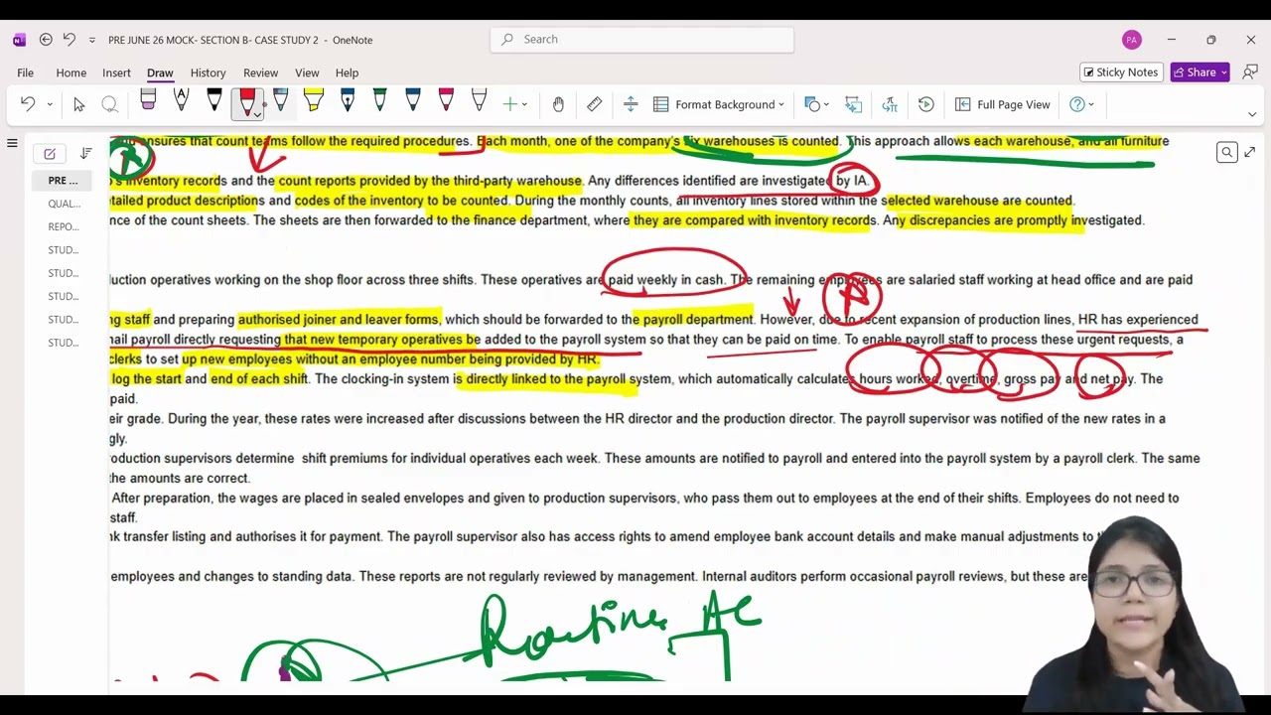Screen dimensions: 1271x715
Task: Select the blue fountain pen
Action: (x=348, y=100)
